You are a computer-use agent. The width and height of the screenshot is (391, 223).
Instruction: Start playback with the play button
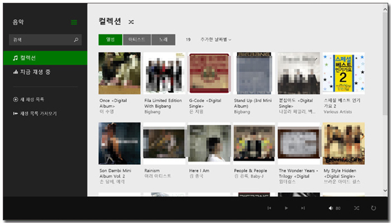[286, 208]
